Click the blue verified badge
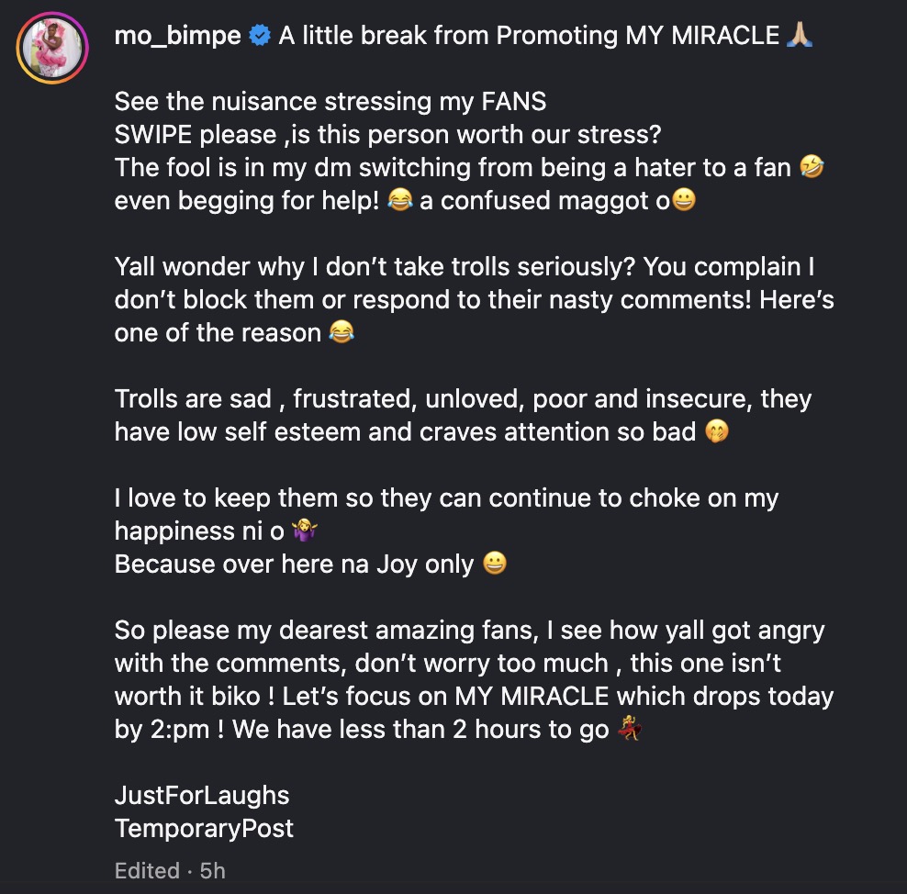The height and width of the screenshot is (894, 907). click(260, 37)
